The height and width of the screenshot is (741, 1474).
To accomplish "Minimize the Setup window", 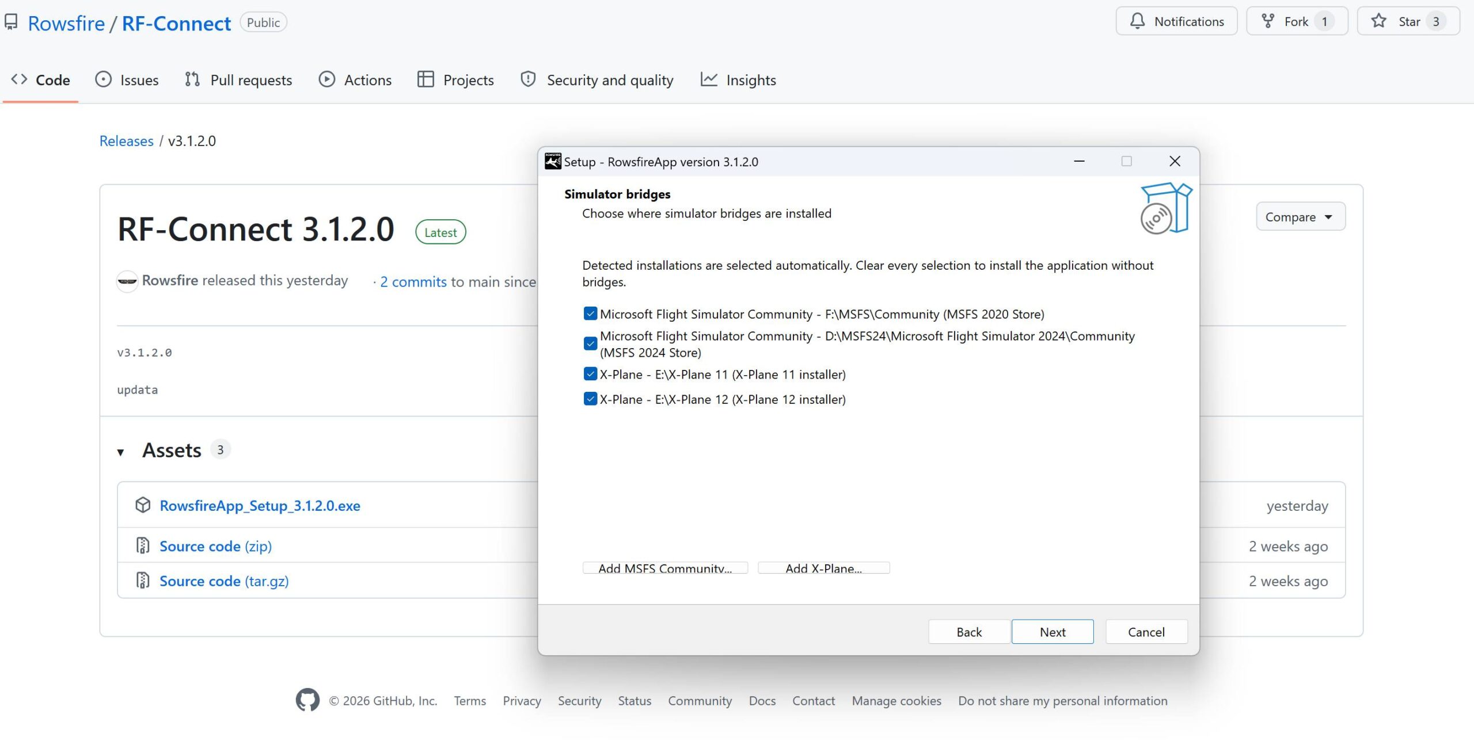I will coord(1079,162).
